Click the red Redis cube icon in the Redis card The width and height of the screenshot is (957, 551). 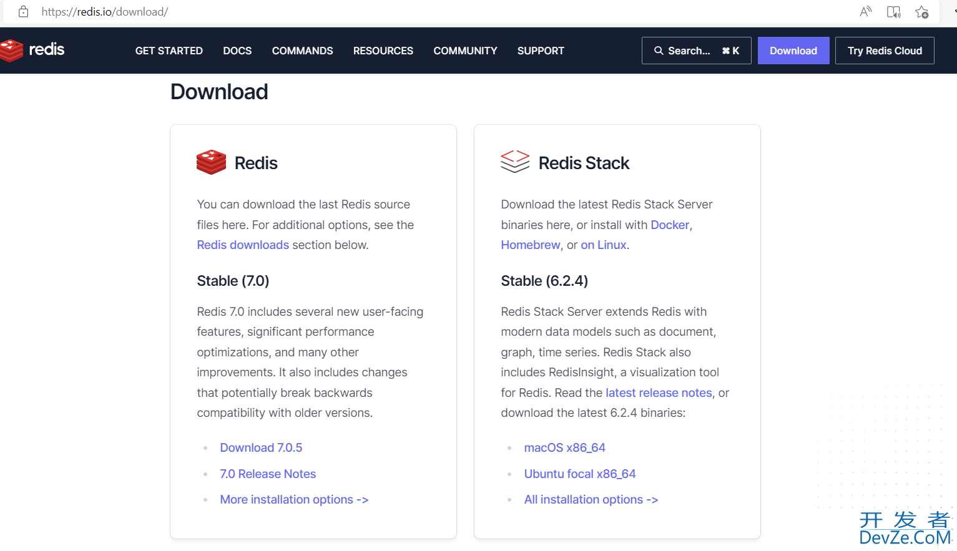click(211, 162)
